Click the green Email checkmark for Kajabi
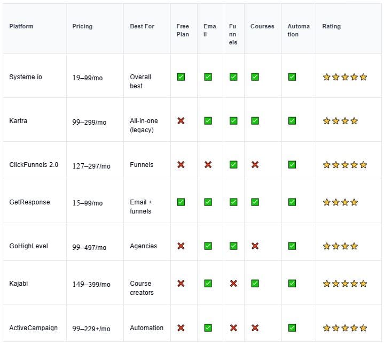The height and width of the screenshot is (343, 384). point(208,284)
